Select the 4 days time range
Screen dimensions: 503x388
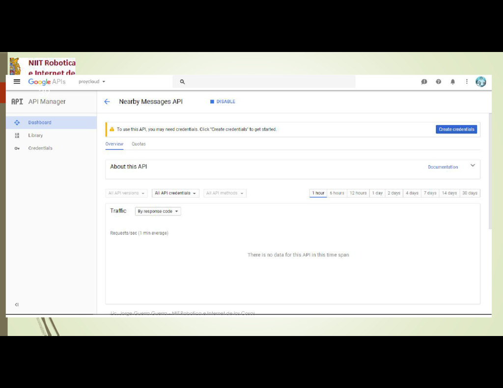(412, 193)
